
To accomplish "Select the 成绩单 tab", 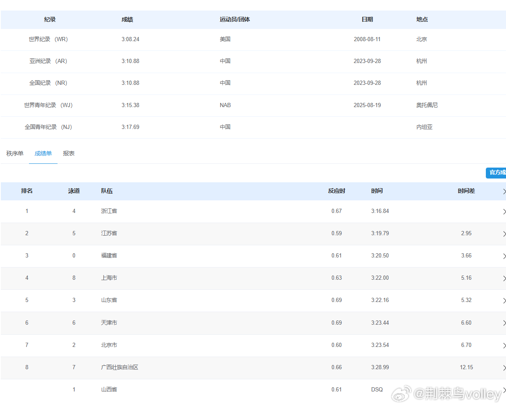I will [43, 153].
